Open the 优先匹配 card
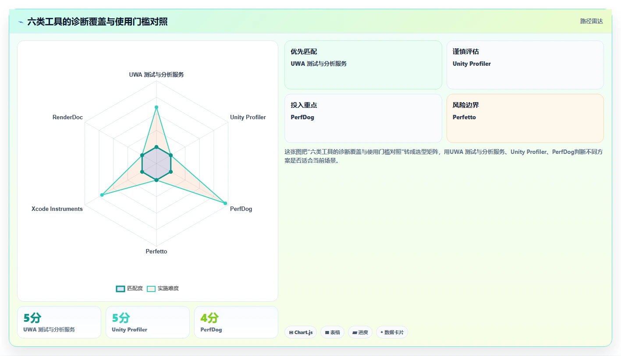621x356 pixels. 363,65
